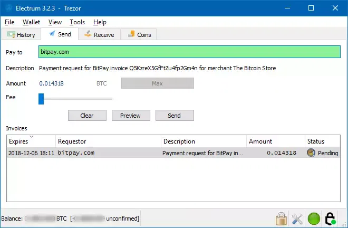Sort invoices by the Expires column header

point(31,141)
